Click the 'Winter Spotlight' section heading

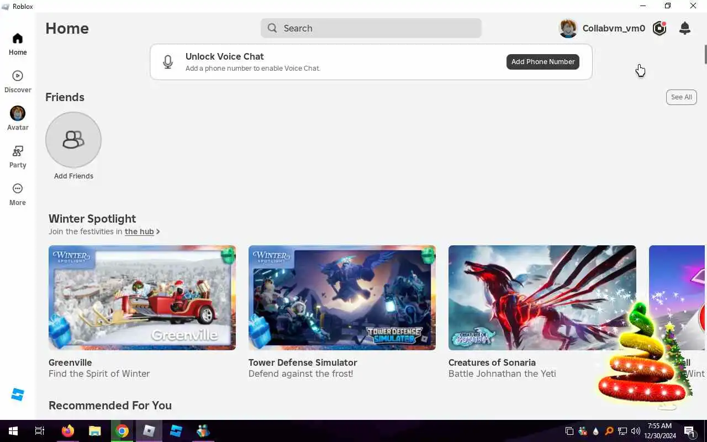click(x=92, y=219)
